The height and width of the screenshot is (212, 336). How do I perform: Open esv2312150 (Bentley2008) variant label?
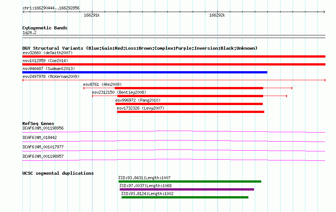tap(119, 92)
